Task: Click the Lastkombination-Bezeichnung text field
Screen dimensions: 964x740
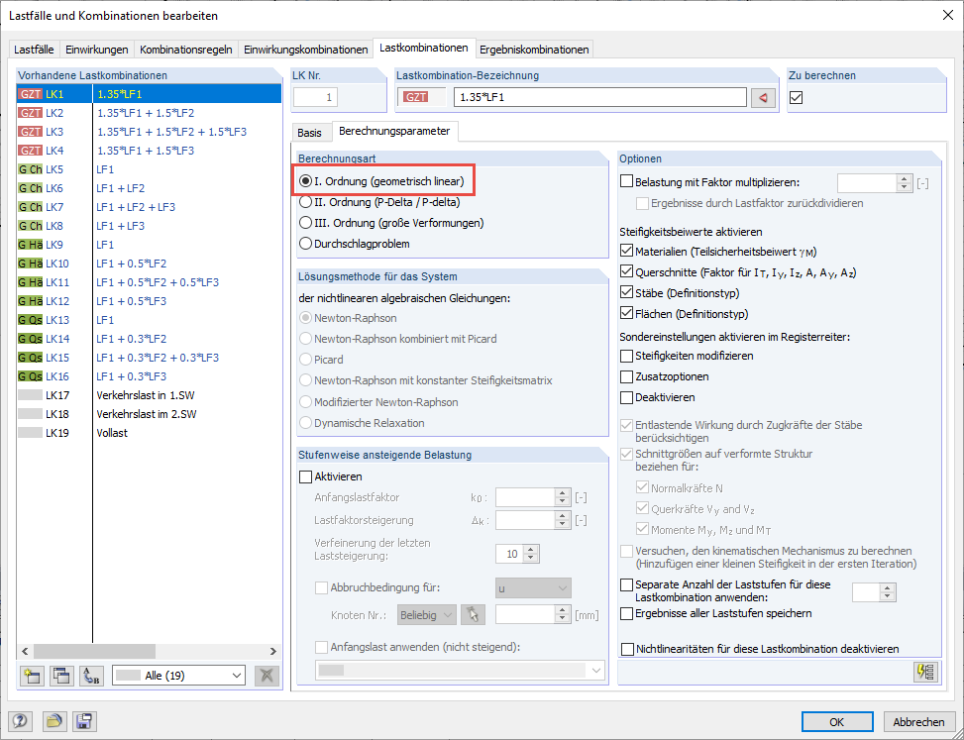Action: [600, 97]
